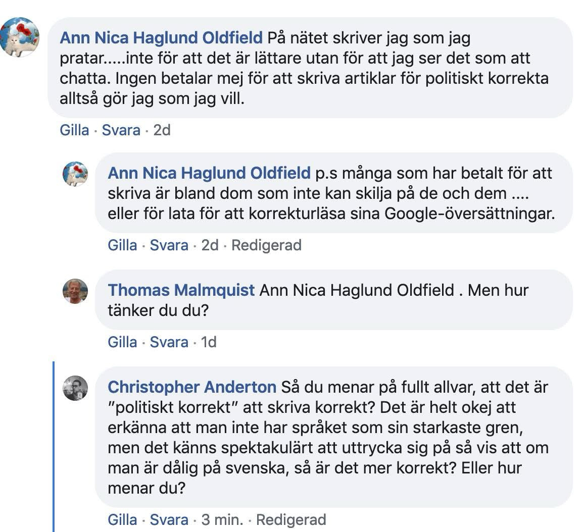Open Christopher Anderton's profile picture

pos(75,389)
